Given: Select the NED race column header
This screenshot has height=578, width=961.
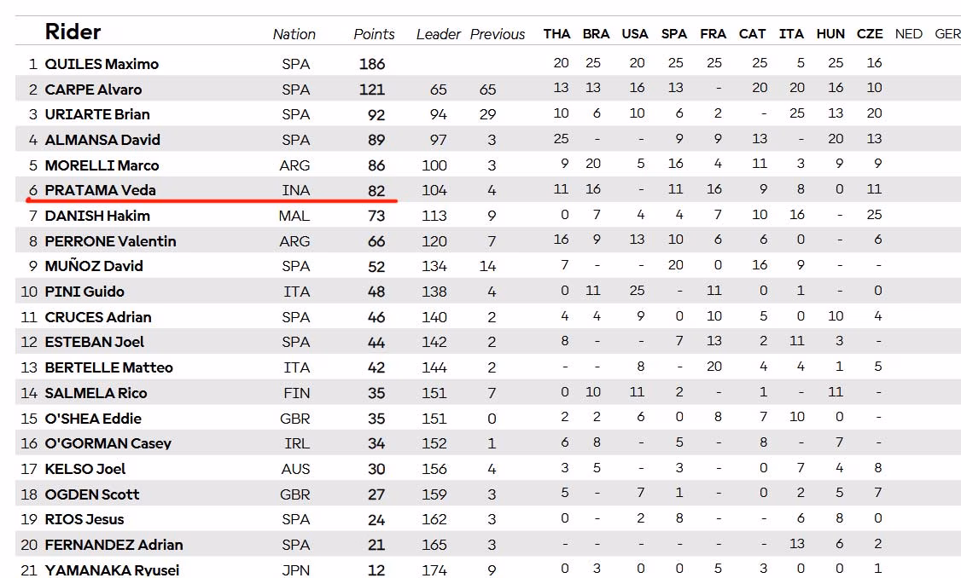Looking at the screenshot, I should [908, 34].
